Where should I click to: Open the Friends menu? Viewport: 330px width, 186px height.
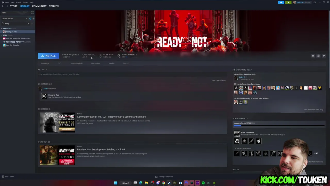[x=19, y=2]
